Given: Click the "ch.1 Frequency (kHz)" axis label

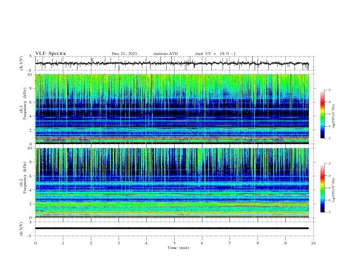Looking at the screenshot, I should (x=23, y=103).
